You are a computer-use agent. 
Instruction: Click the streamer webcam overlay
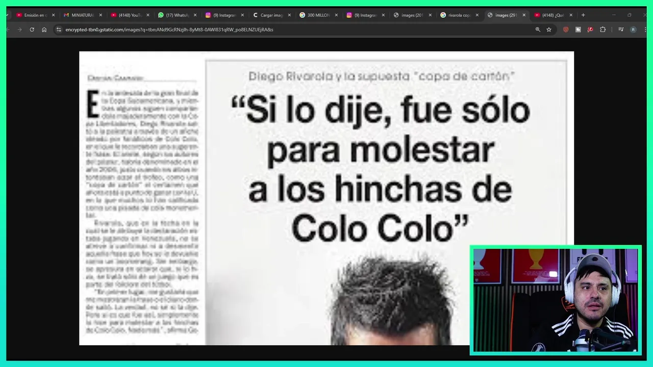click(556, 301)
